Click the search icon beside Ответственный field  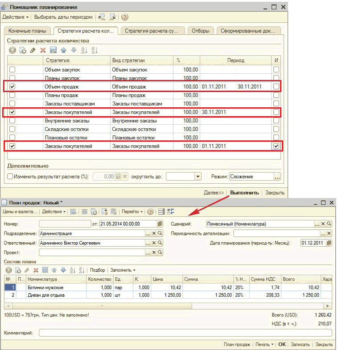(160, 243)
